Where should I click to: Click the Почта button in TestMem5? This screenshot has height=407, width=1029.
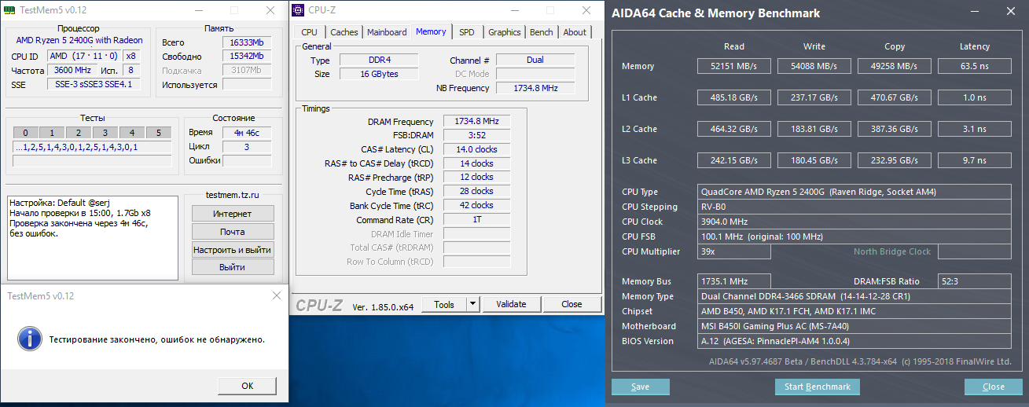(233, 232)
